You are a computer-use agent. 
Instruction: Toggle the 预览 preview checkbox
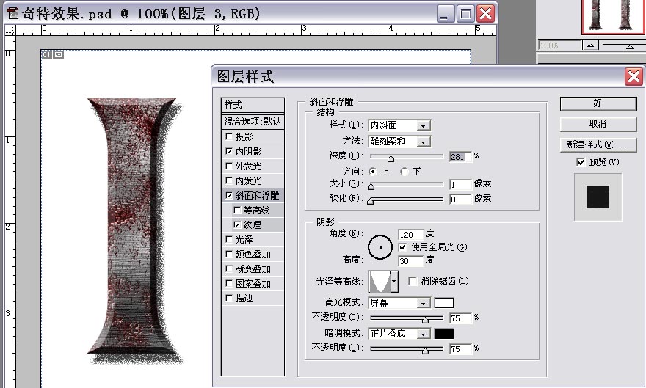click(581, 162)
